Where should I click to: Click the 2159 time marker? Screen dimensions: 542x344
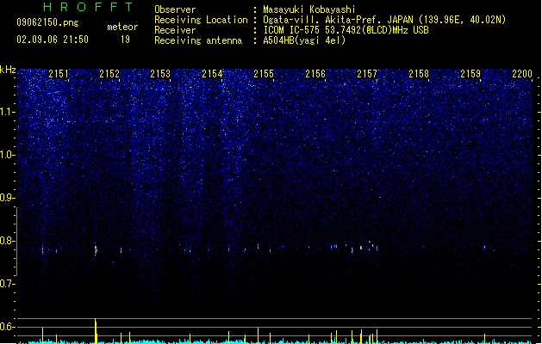tap(470, 74)
